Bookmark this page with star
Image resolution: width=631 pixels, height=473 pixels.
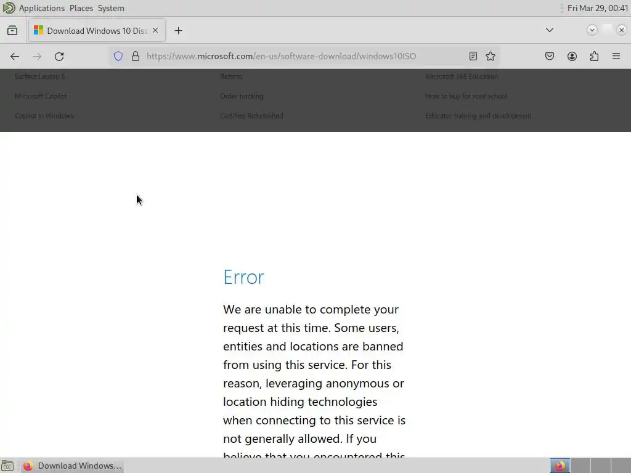(x=490, y=56)
